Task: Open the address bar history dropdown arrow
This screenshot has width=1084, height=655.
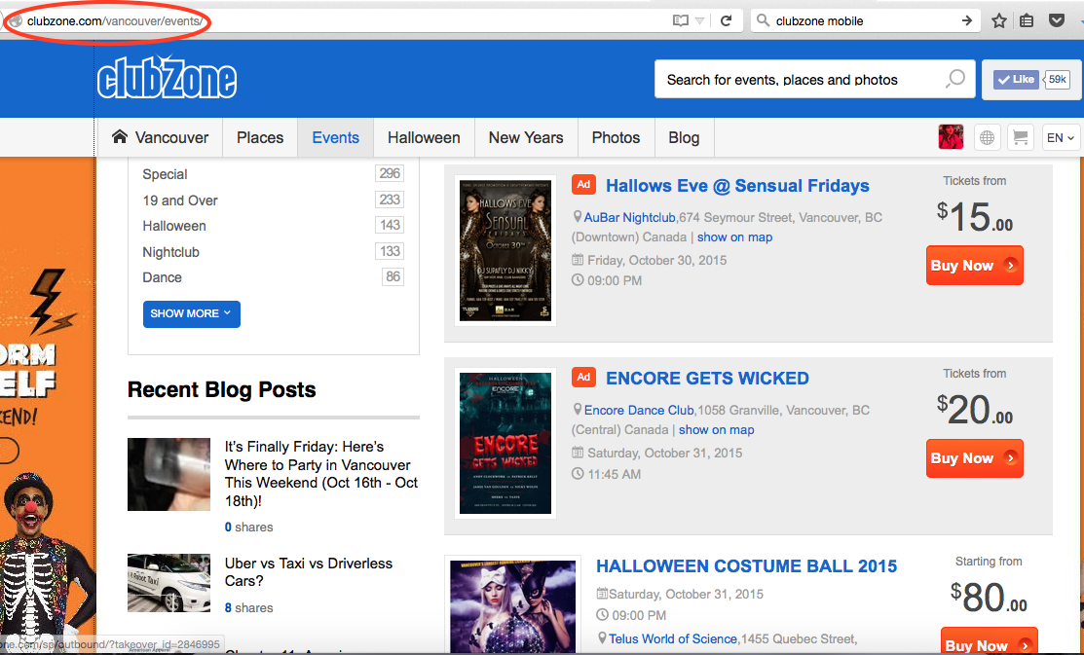Action: (699, 20)
